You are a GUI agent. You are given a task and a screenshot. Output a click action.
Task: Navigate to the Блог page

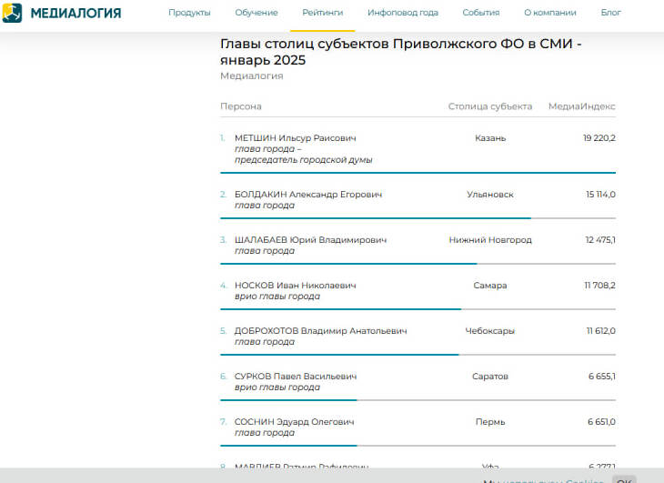611,13
